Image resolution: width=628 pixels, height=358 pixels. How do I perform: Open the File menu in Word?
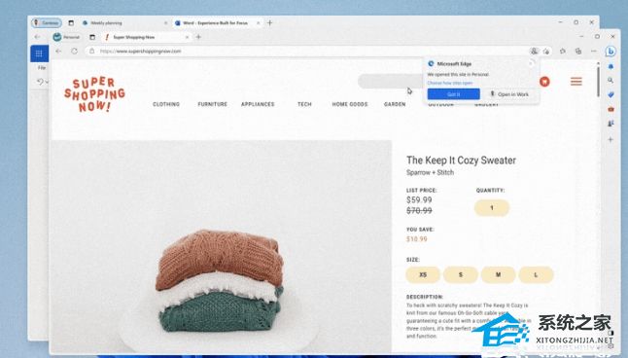(x=42, y=68)
